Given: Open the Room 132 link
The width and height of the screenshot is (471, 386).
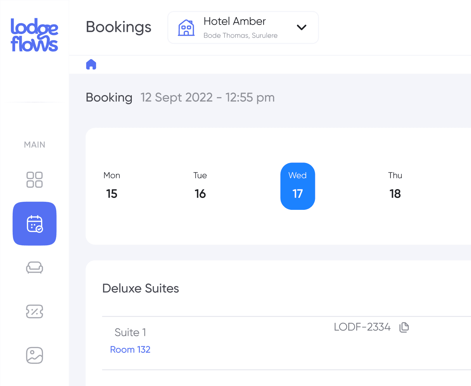Looking at the screenshot, I should pos(130,350).
